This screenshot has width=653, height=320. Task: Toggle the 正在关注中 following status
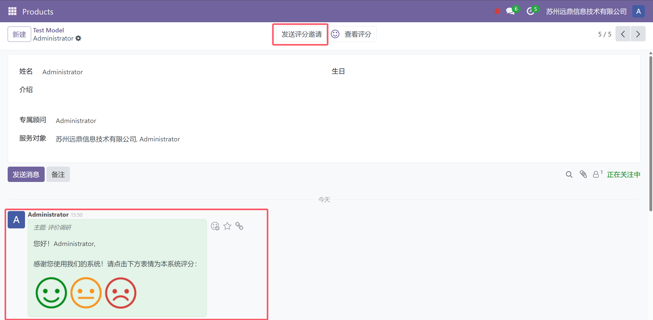point(623,175)
